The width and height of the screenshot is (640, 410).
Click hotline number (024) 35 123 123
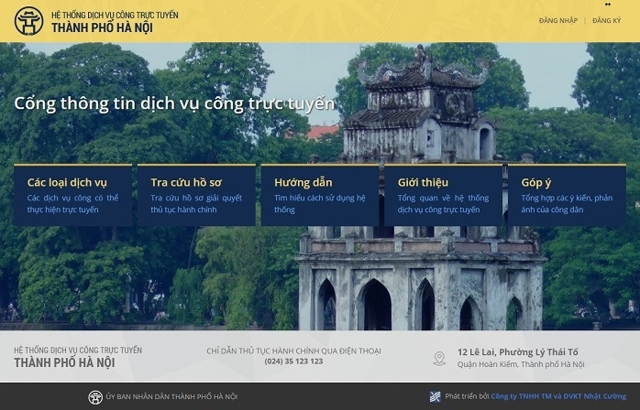pos(293,361)
